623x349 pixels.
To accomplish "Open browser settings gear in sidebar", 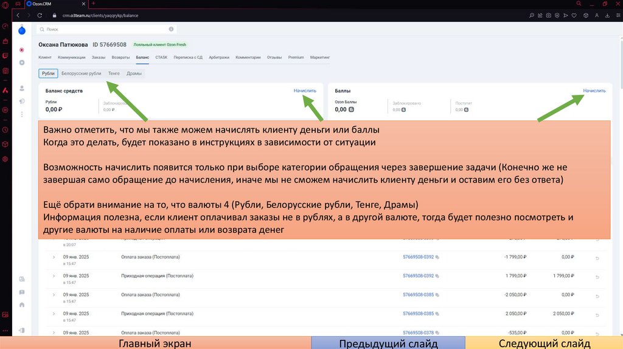I will click(5, 159).
